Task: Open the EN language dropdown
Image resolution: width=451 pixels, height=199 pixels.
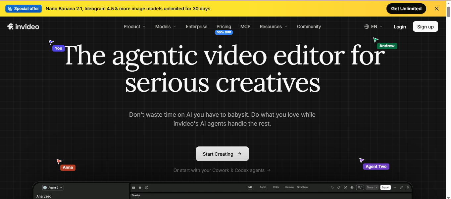Action: coord(374,26)
